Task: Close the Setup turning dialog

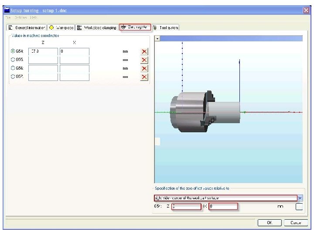Action: tap(306, 10)
